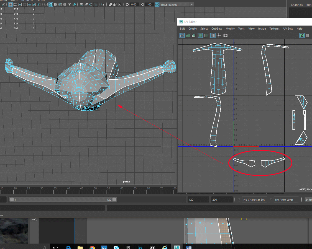This screenshot has width=312, height=249.
Task: Toggle use all lights bulb icon
Action: (70, 4)
